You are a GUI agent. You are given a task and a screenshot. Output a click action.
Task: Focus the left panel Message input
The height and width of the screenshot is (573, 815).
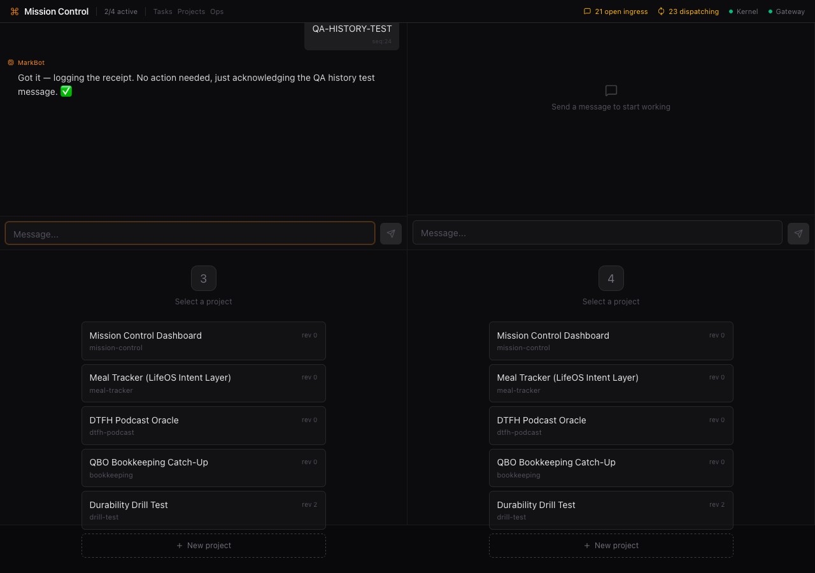pyautogui.click(x=190, y=234)
